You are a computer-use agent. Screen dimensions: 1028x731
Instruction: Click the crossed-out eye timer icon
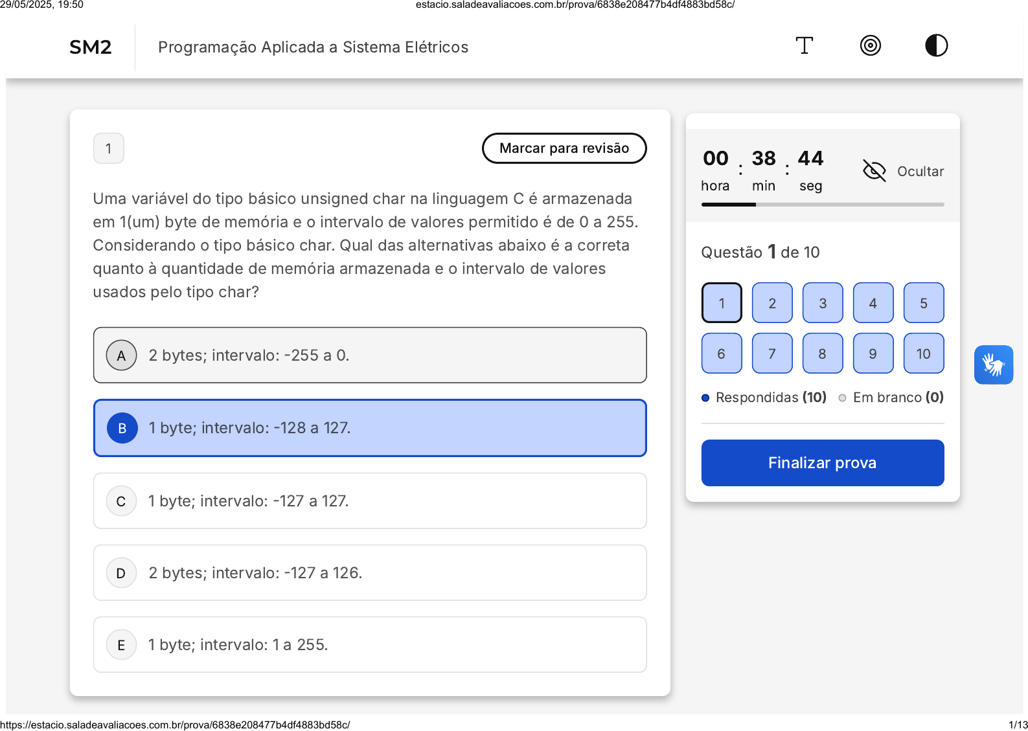pyautogui.click(x=874, y=171)
